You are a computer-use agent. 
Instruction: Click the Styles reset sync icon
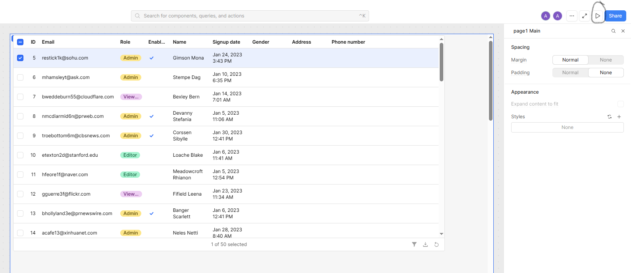tap(609, 117)
